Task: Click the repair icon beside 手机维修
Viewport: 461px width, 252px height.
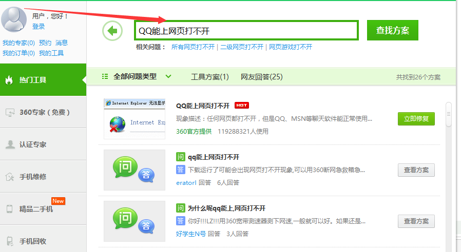Action: pyautogui.click(x=10, y=177)
